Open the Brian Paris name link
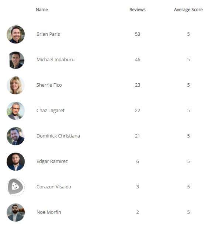The image size is (212, 226). click(x=48, y=34)
